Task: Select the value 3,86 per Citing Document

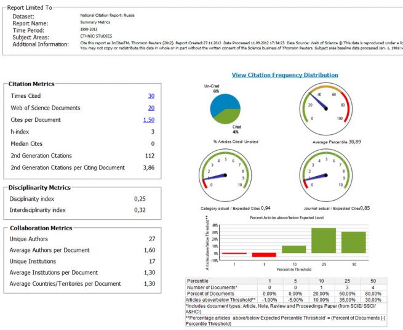Action: point(149,167)
